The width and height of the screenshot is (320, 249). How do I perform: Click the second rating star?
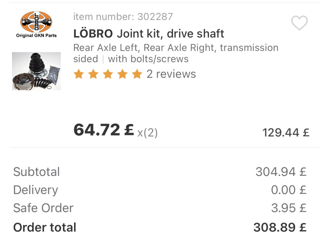(93, 74)
